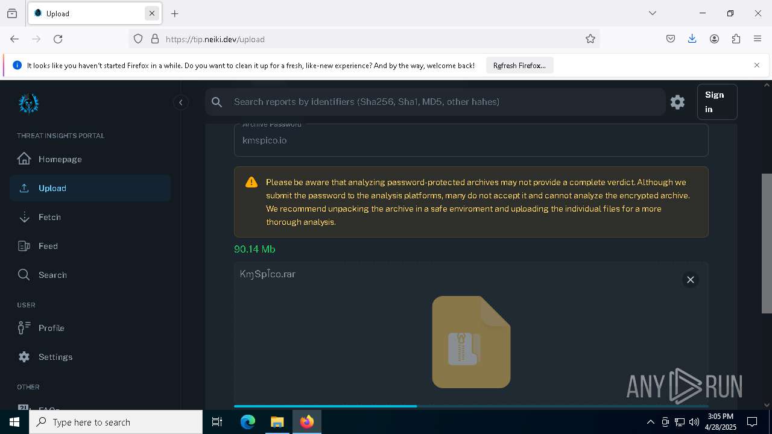Image resolution: width=772 pixels, height=434 pixels.
Task: Open Task View on taskbar
Action: pos(217,422)
